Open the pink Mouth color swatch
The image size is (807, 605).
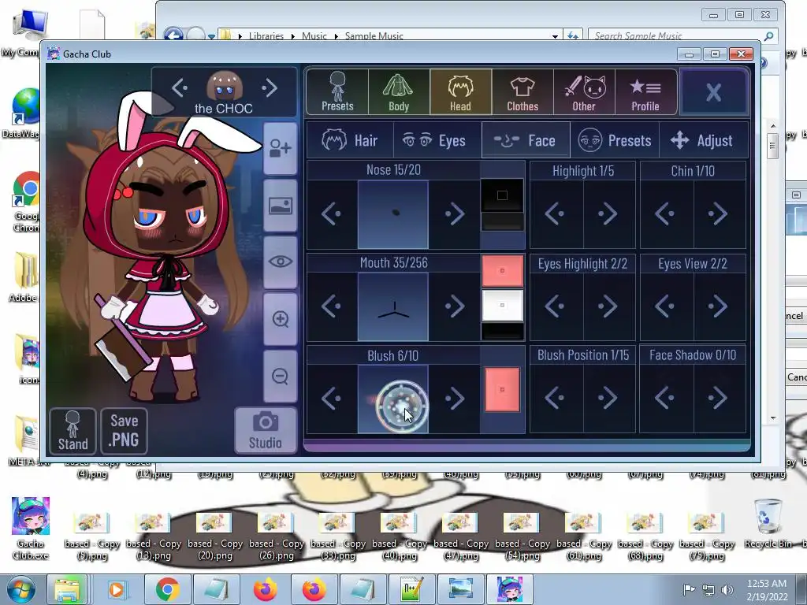pos(502,271)
